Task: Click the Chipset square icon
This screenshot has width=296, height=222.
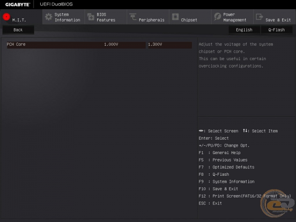Action: pos(175,17)
